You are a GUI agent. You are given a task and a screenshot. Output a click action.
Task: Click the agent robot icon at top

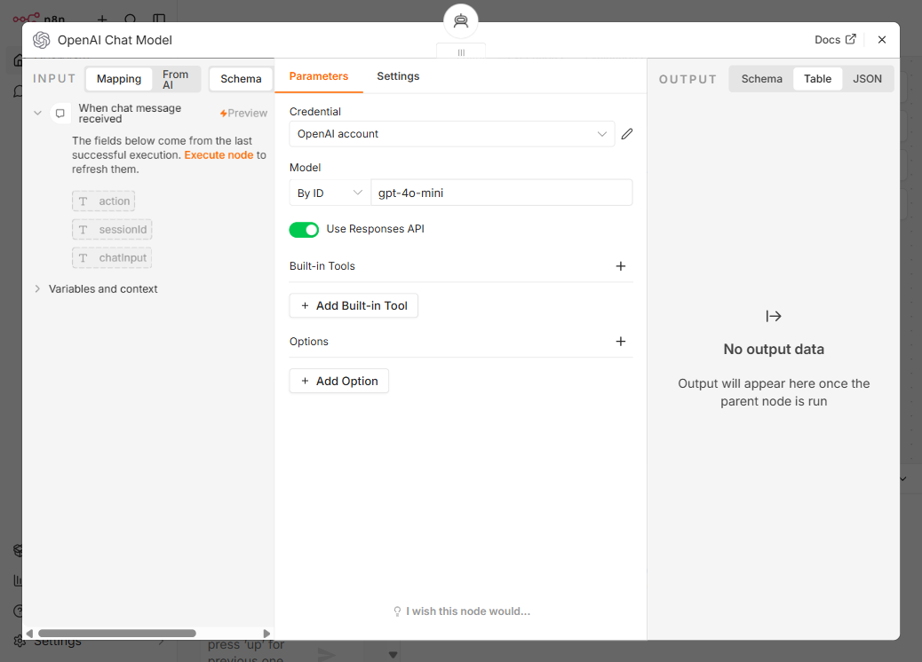click(x=460, y=21)
